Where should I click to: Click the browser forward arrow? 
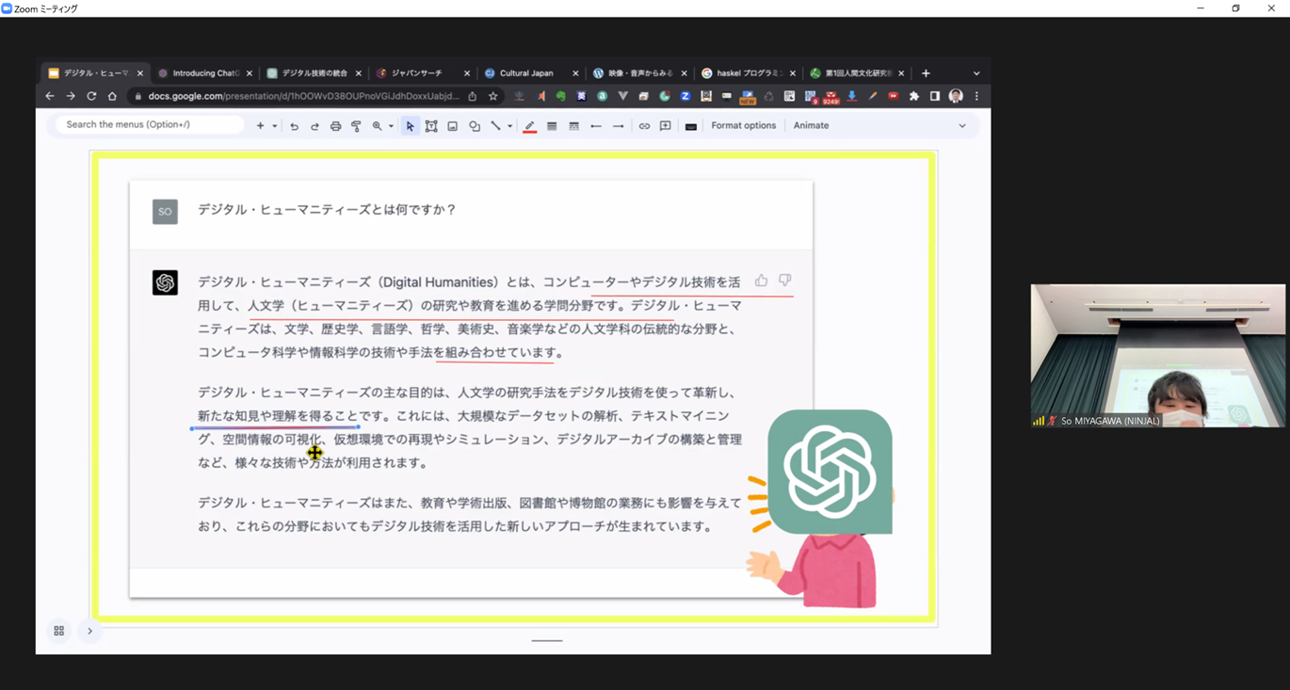(71, 96)
